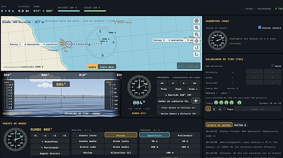Screen dimensions: 283x158
Task: Set engines to Atrás lenta
Action: click(121, 141)
